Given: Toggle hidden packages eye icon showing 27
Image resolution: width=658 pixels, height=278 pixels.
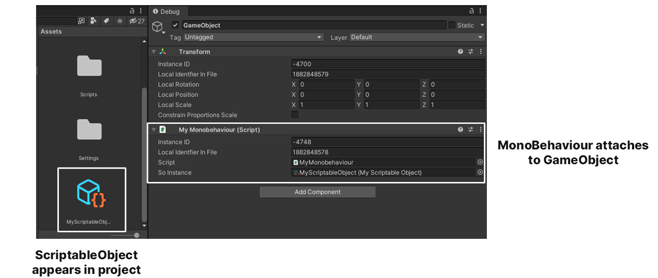Looking at the screenshot, I should coord(137,21).
